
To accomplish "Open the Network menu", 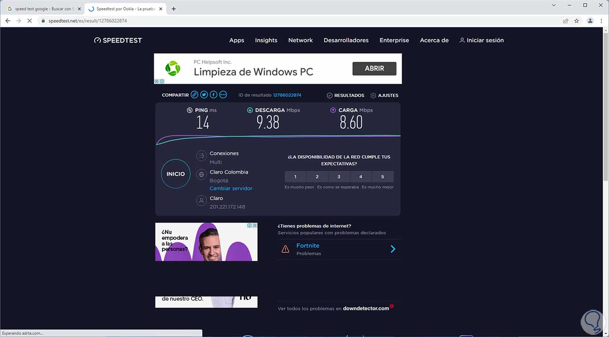I will [300, 40].
